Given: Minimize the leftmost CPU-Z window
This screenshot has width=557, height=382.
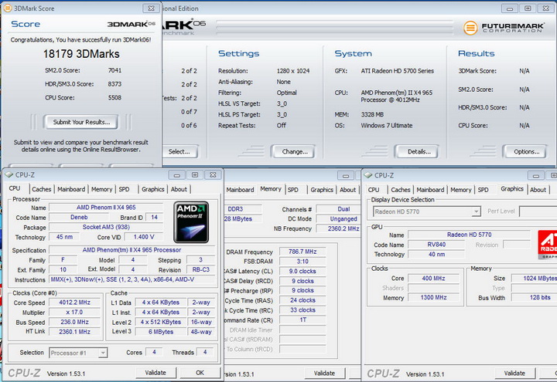Looking at the screenshot, I should pyautogui.click(x=177, y=175).
